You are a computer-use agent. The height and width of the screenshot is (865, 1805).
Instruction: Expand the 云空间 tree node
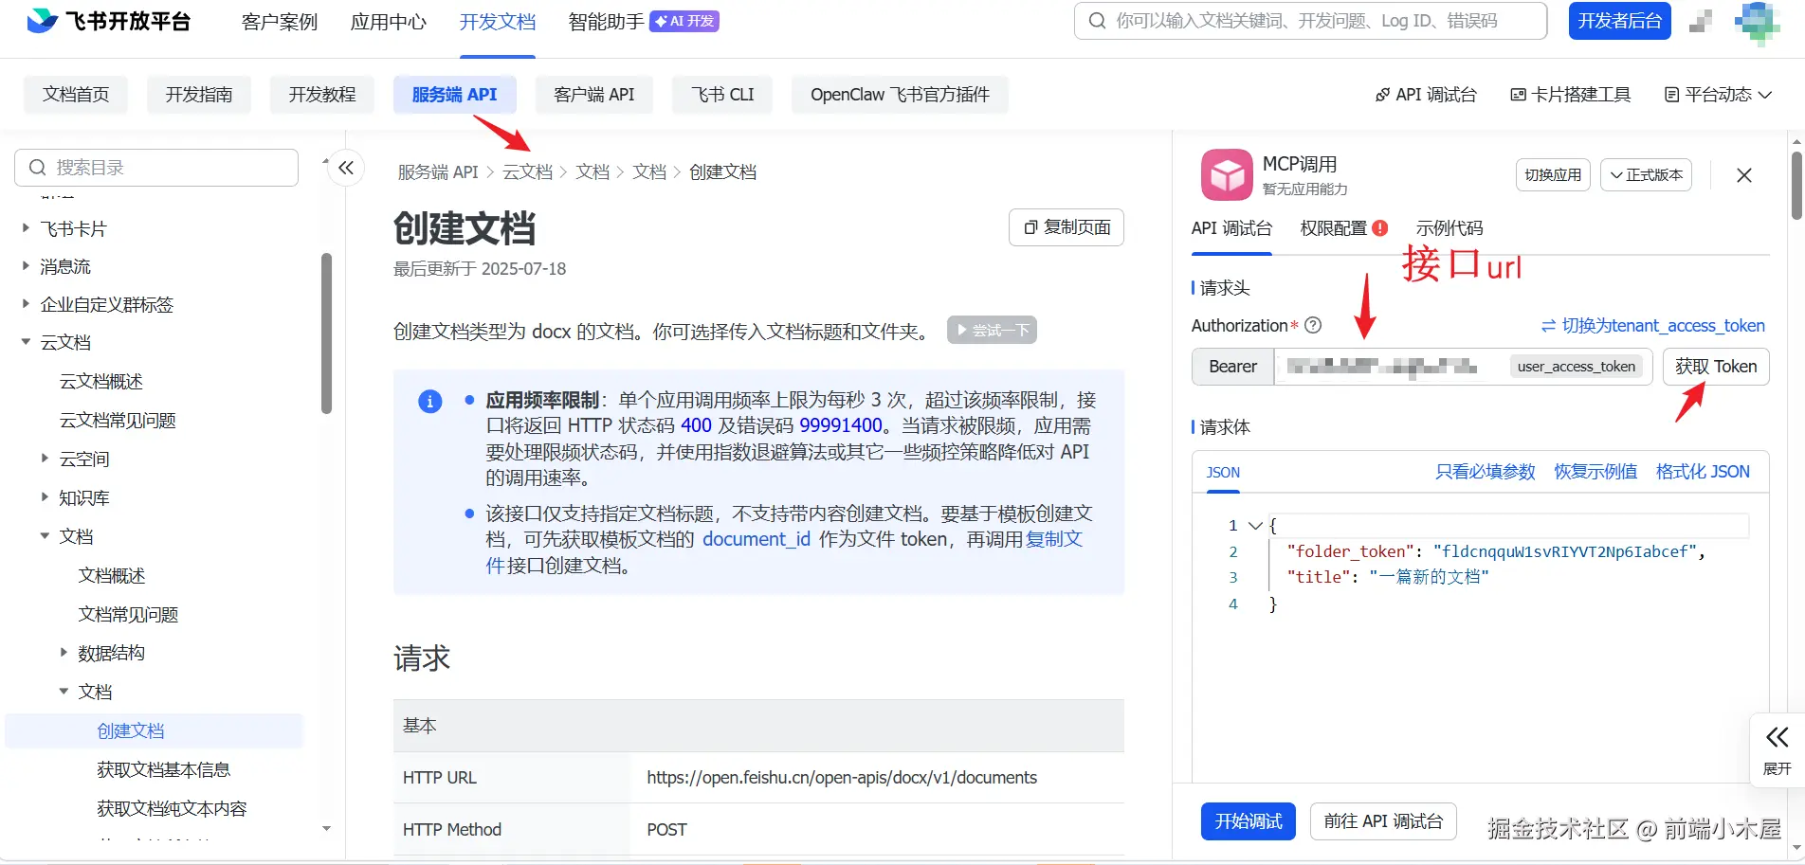45,459
